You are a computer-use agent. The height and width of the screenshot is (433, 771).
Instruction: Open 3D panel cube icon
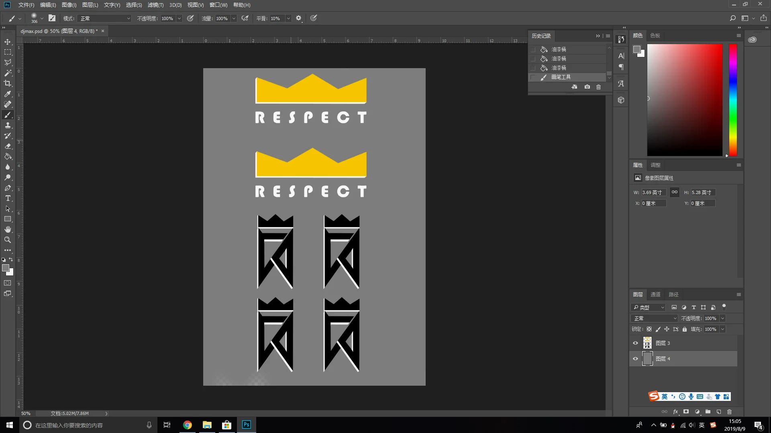coord(621,100)
